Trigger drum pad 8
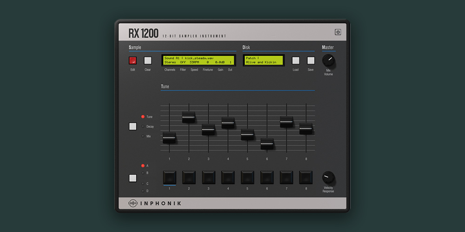The width and height of the screenshot is (465, 232). point(306,177)
